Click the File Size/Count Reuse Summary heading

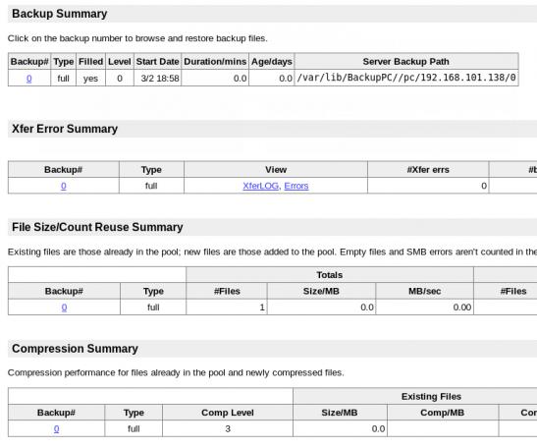97,227
